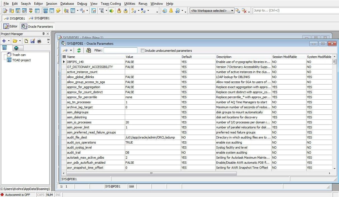
Task: Click the new connection plug icon
Action: pyautogui.click(x=134, y=11)
